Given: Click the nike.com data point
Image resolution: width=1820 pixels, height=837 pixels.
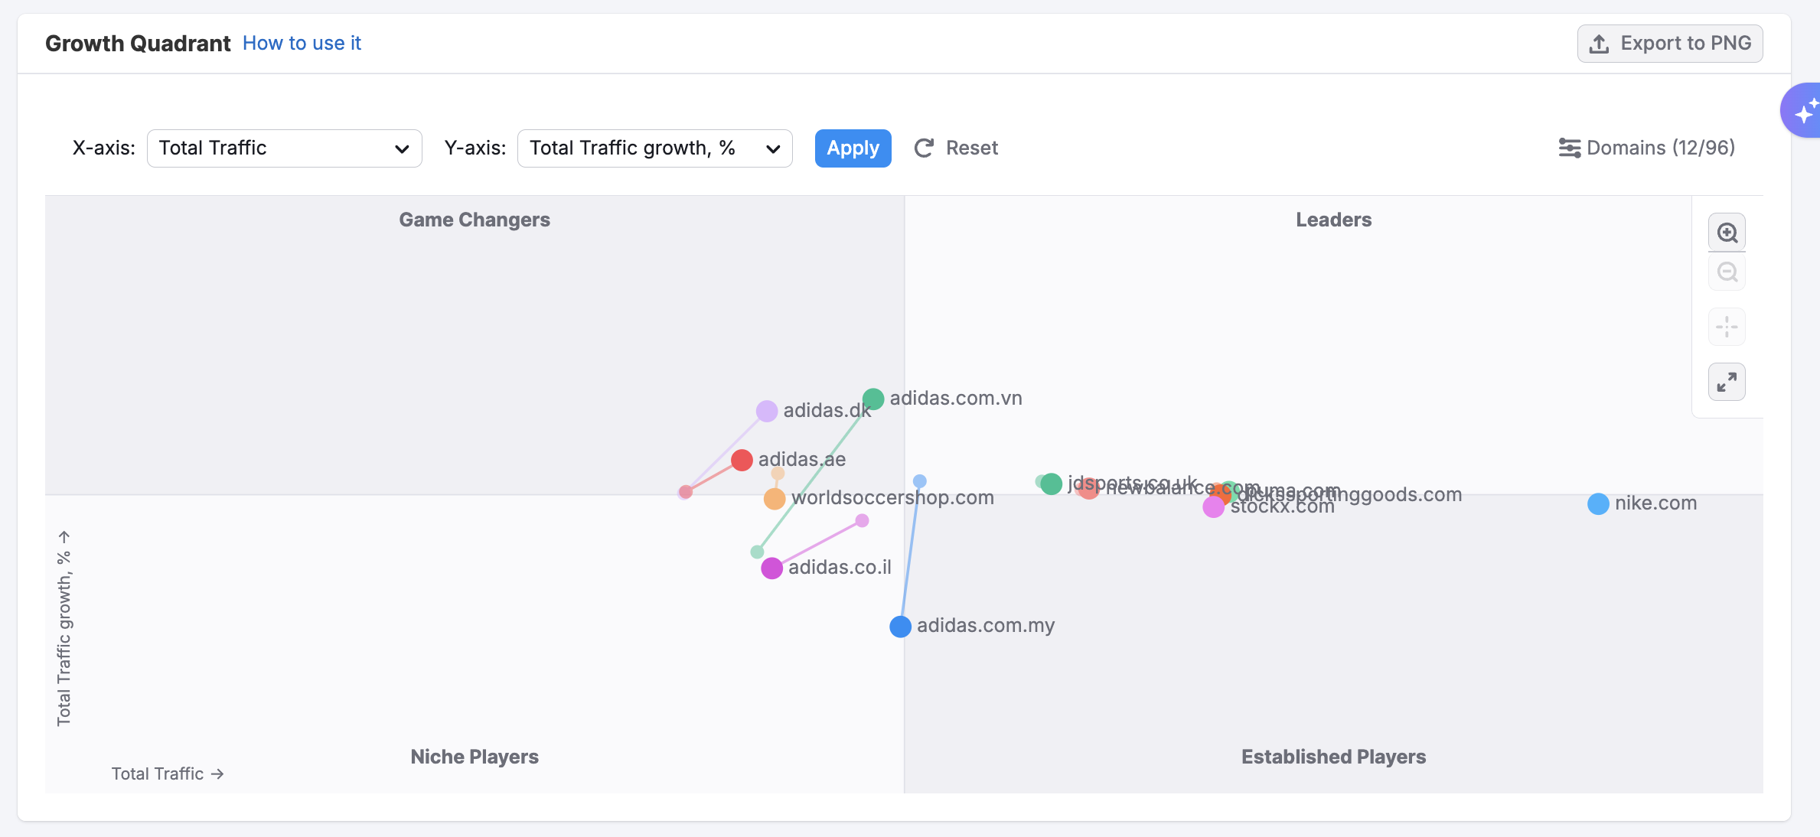Looking at the screenshot, I should 1598,504.
